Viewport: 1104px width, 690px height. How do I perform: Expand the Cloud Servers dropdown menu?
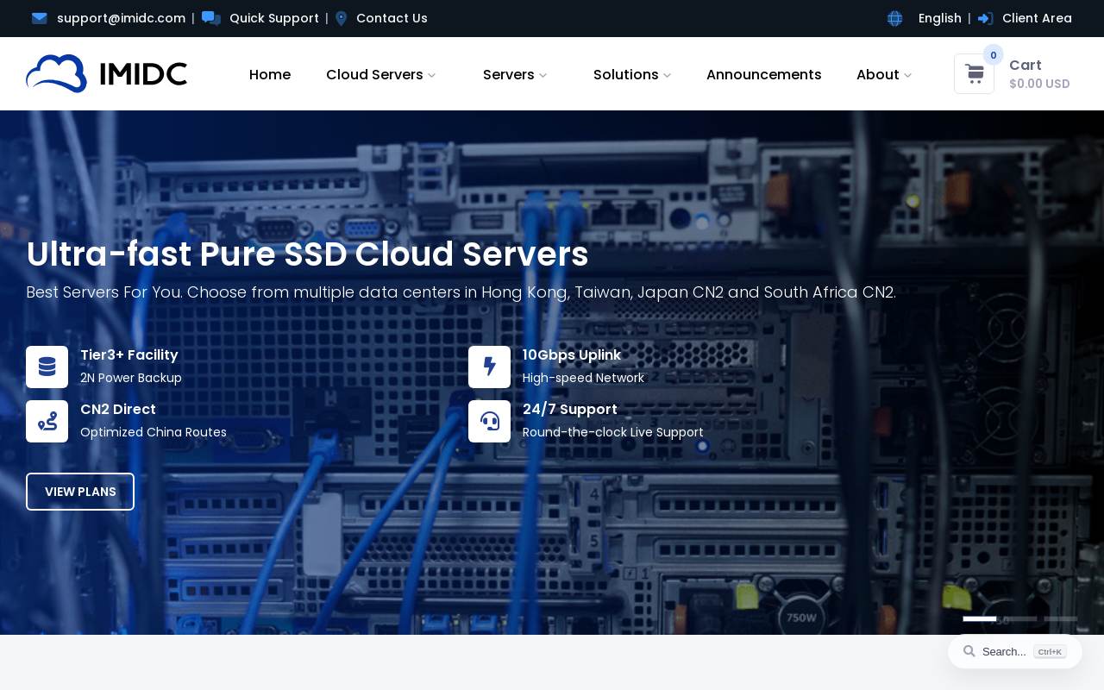pyautogui.click(x=381, y=74)
